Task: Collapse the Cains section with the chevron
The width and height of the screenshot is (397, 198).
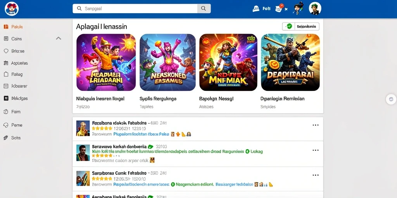Action: pyautogui.click(x=59, y=38)
